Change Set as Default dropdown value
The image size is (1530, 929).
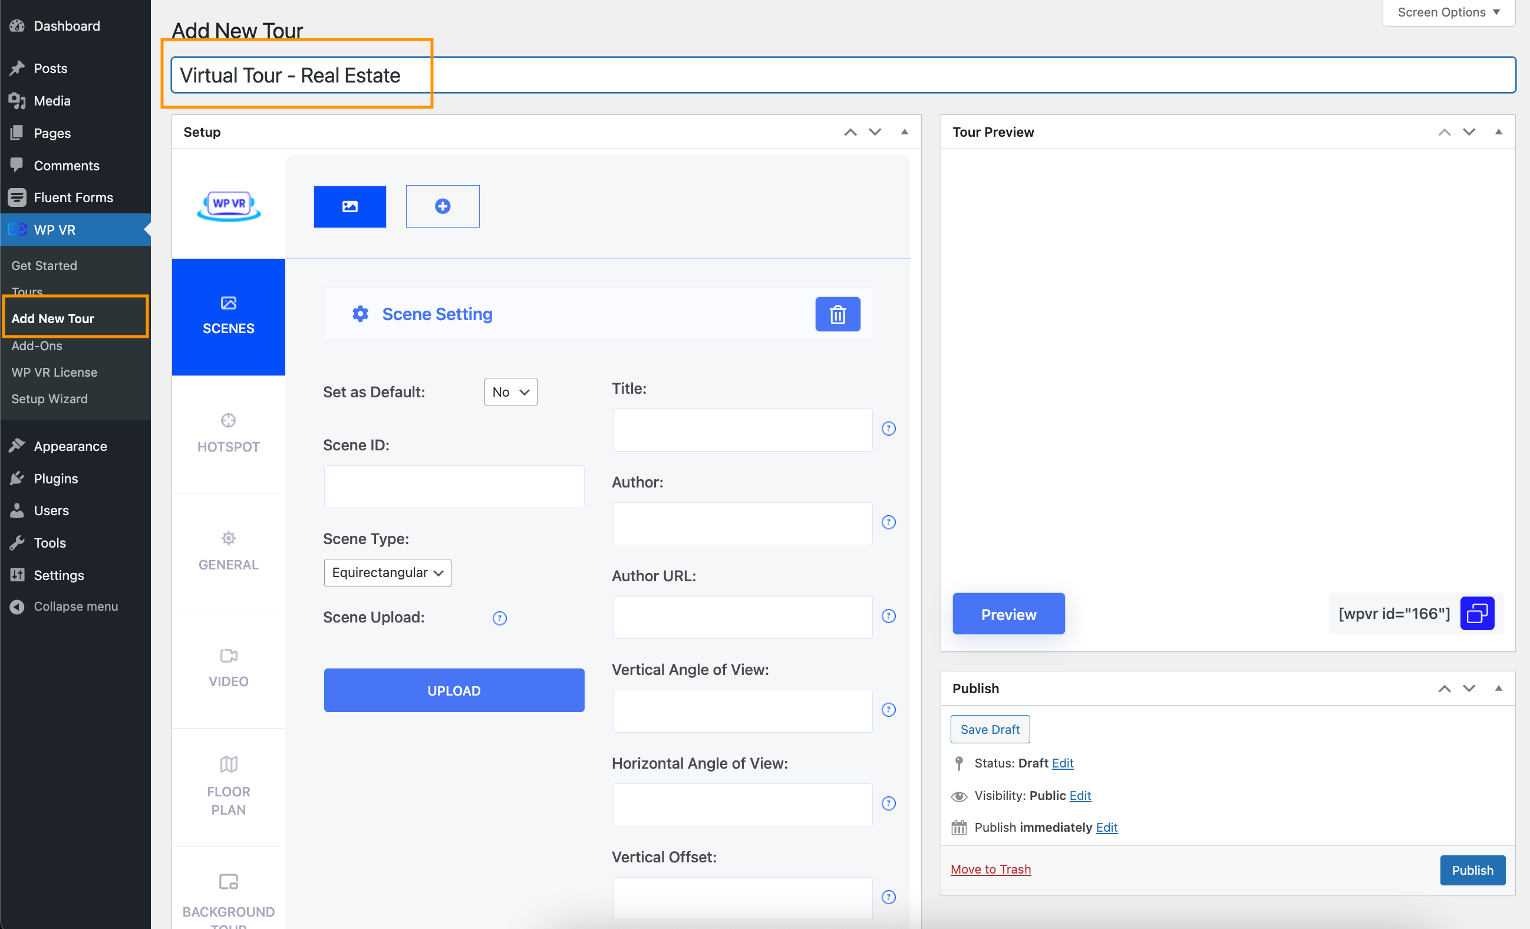[510, 391]
